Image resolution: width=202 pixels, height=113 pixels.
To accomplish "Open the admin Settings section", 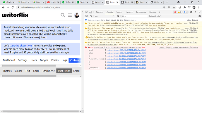I will (23, 60).
